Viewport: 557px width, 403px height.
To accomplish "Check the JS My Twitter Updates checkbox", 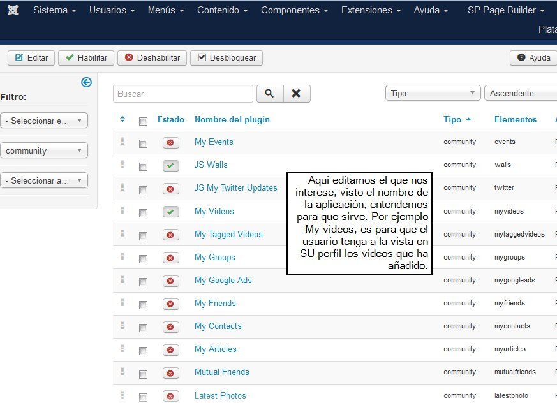I will tap(143, 190).
